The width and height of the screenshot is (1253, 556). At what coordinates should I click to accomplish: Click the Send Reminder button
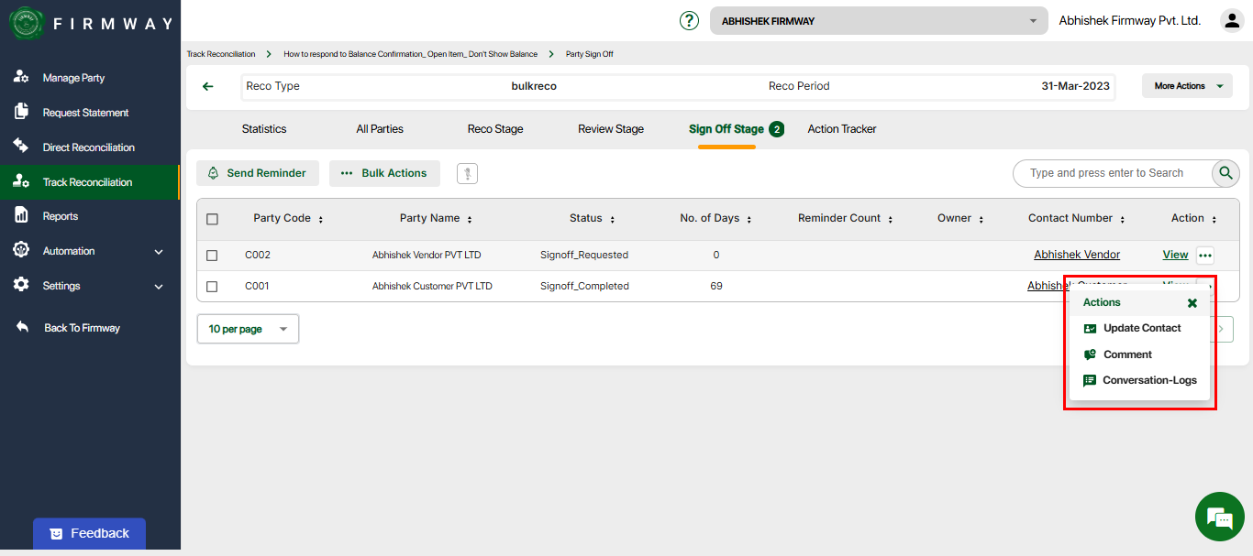tap(257, 173)
